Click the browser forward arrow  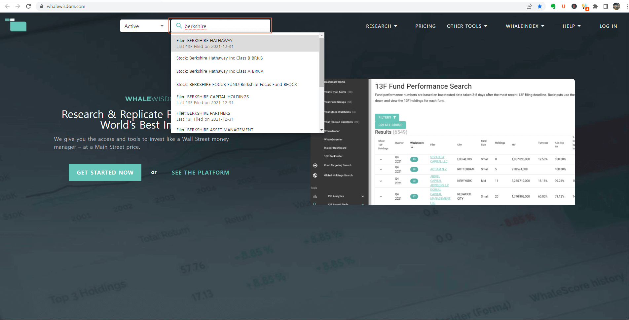pos(18,6)
